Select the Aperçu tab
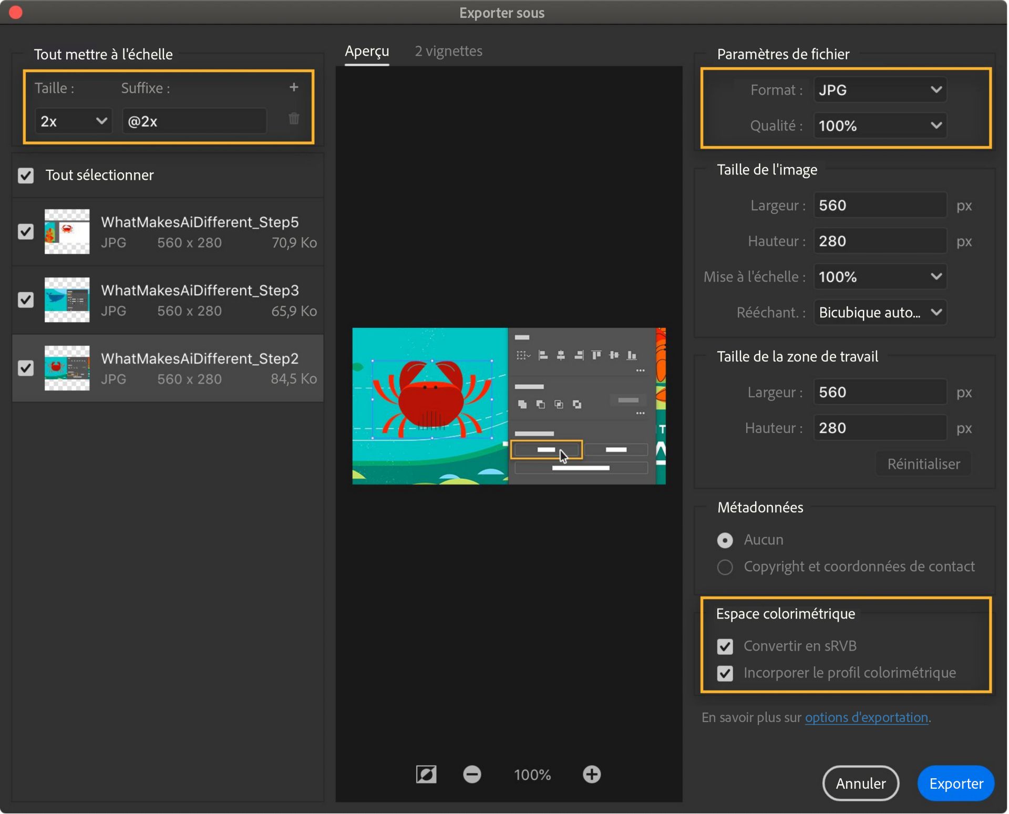This screenshot has width=1009, height=814. click(x=367, y=51)
